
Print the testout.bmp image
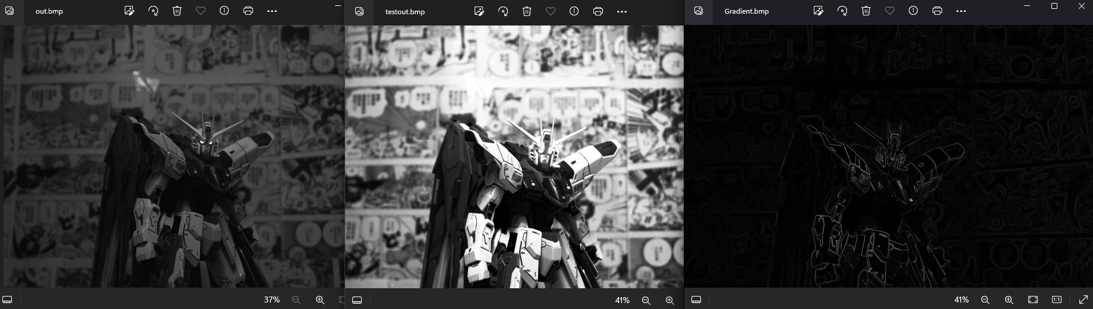[x=598, y=11]
